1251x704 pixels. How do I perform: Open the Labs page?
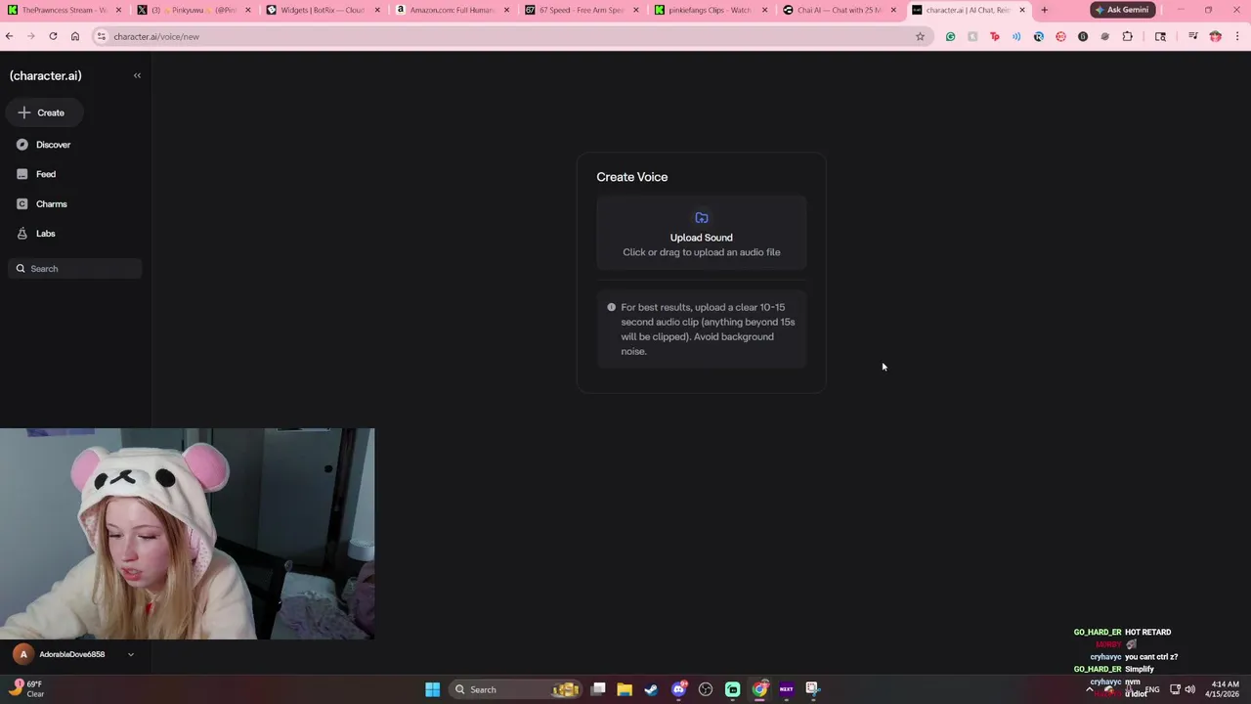pyautogui.click(x=36, y=234)
